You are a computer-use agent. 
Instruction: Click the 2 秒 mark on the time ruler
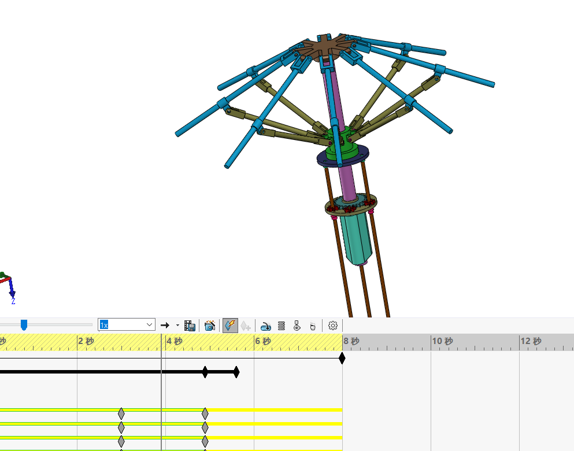tap(86, 341)
